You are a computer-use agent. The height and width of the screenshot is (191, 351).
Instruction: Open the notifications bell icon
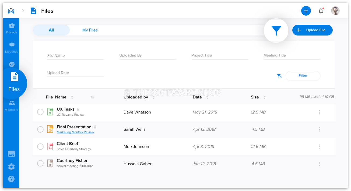[321, 11]
